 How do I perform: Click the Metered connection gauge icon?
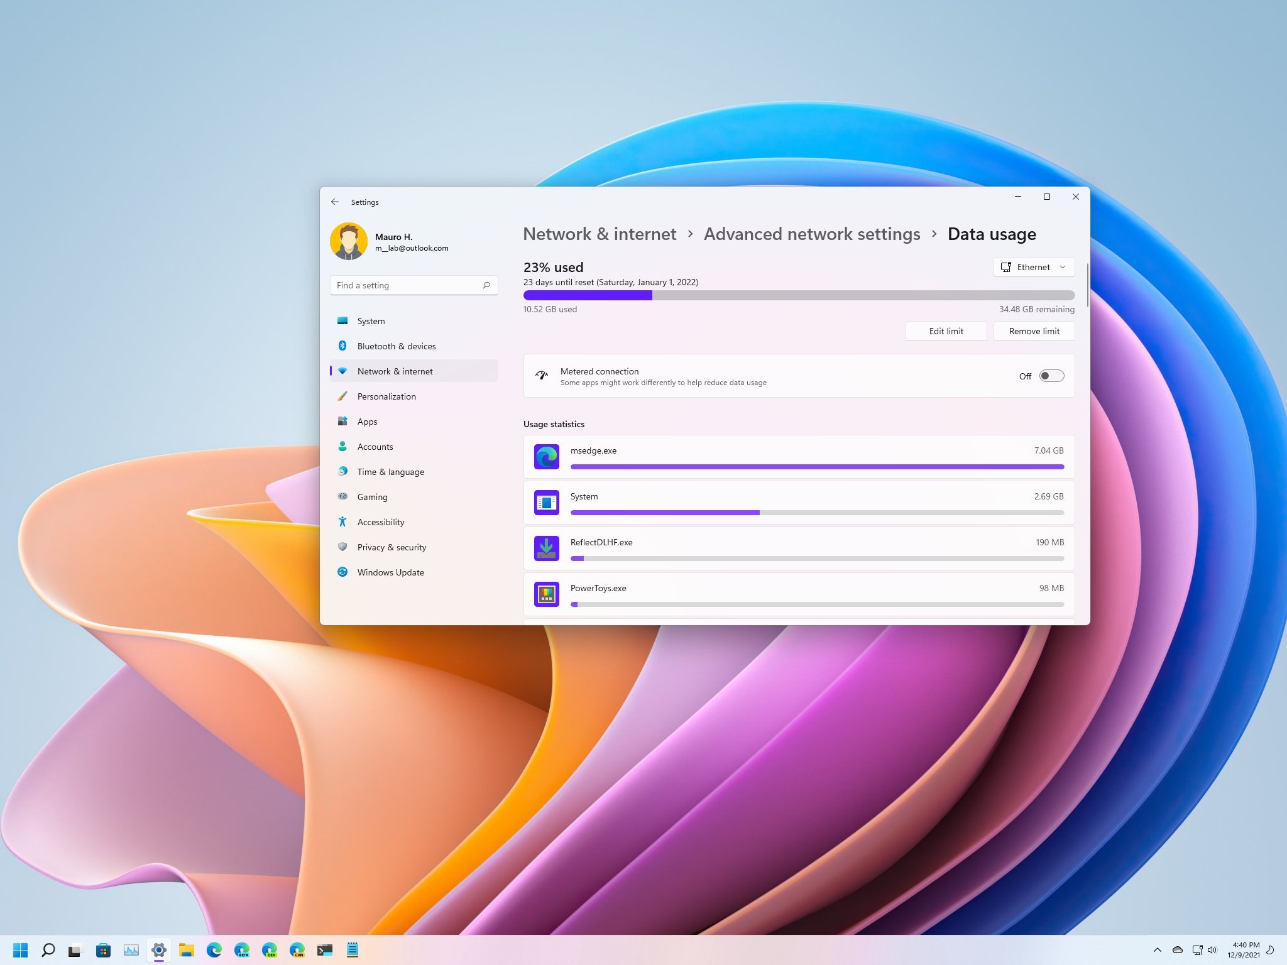[x=542, y=376]
